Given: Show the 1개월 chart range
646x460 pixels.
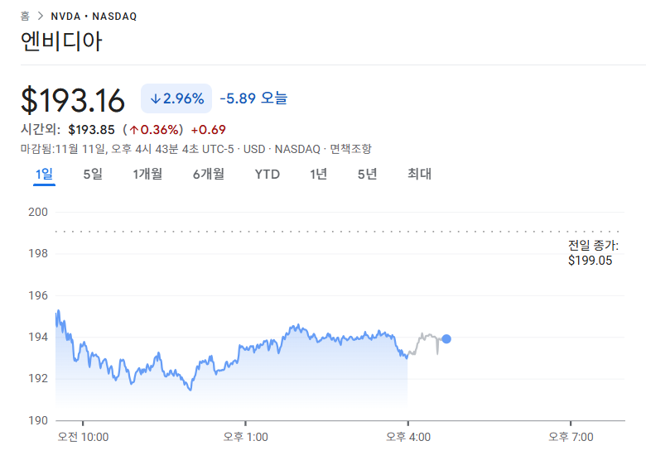Looking at the screenshot, I should (147, 175).
